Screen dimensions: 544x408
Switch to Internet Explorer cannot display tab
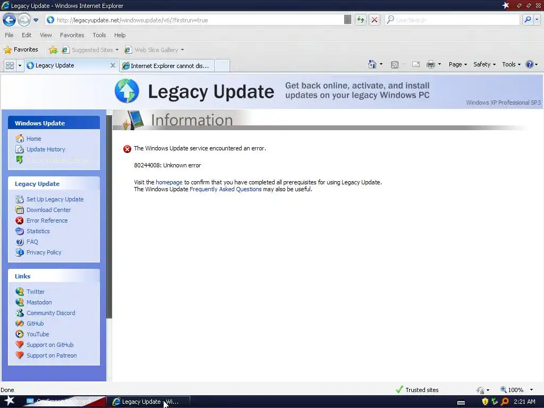point(166,65)
